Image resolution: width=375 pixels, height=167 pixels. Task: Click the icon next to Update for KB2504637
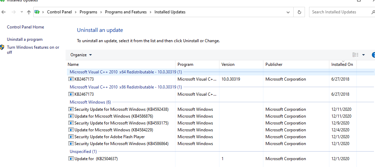[x=71, y=159]
